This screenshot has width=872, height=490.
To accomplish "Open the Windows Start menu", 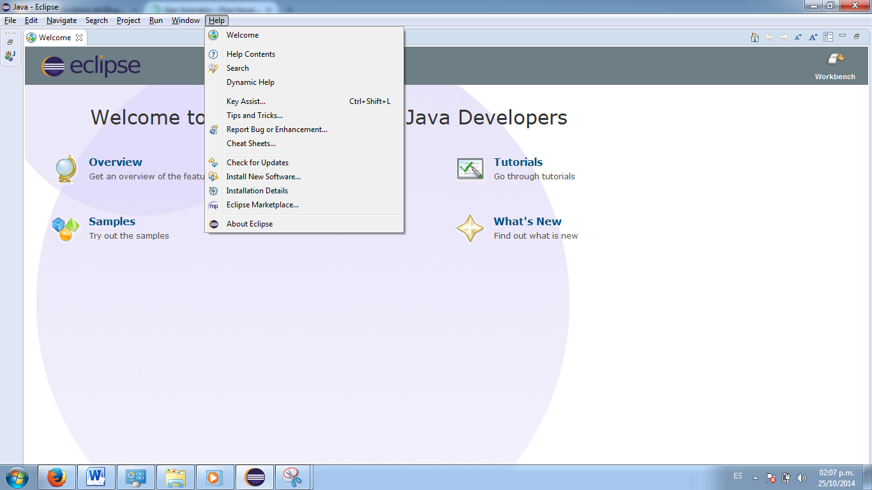I will point(17,477).
